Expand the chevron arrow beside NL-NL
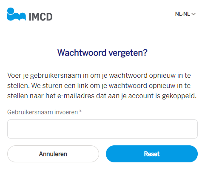This screenshot has height=170, width=222. pyautogui.click(x=194, y=14)
